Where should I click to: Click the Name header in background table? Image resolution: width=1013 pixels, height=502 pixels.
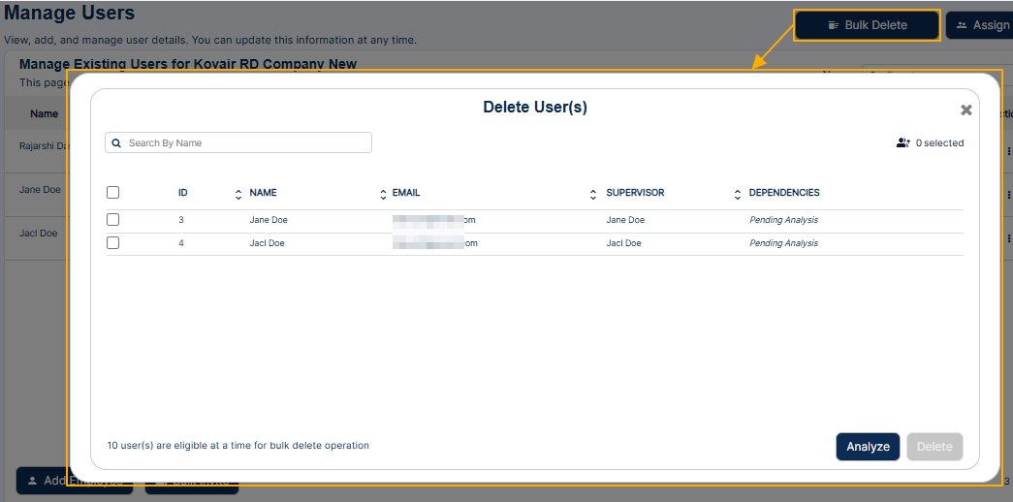(44, 113)
